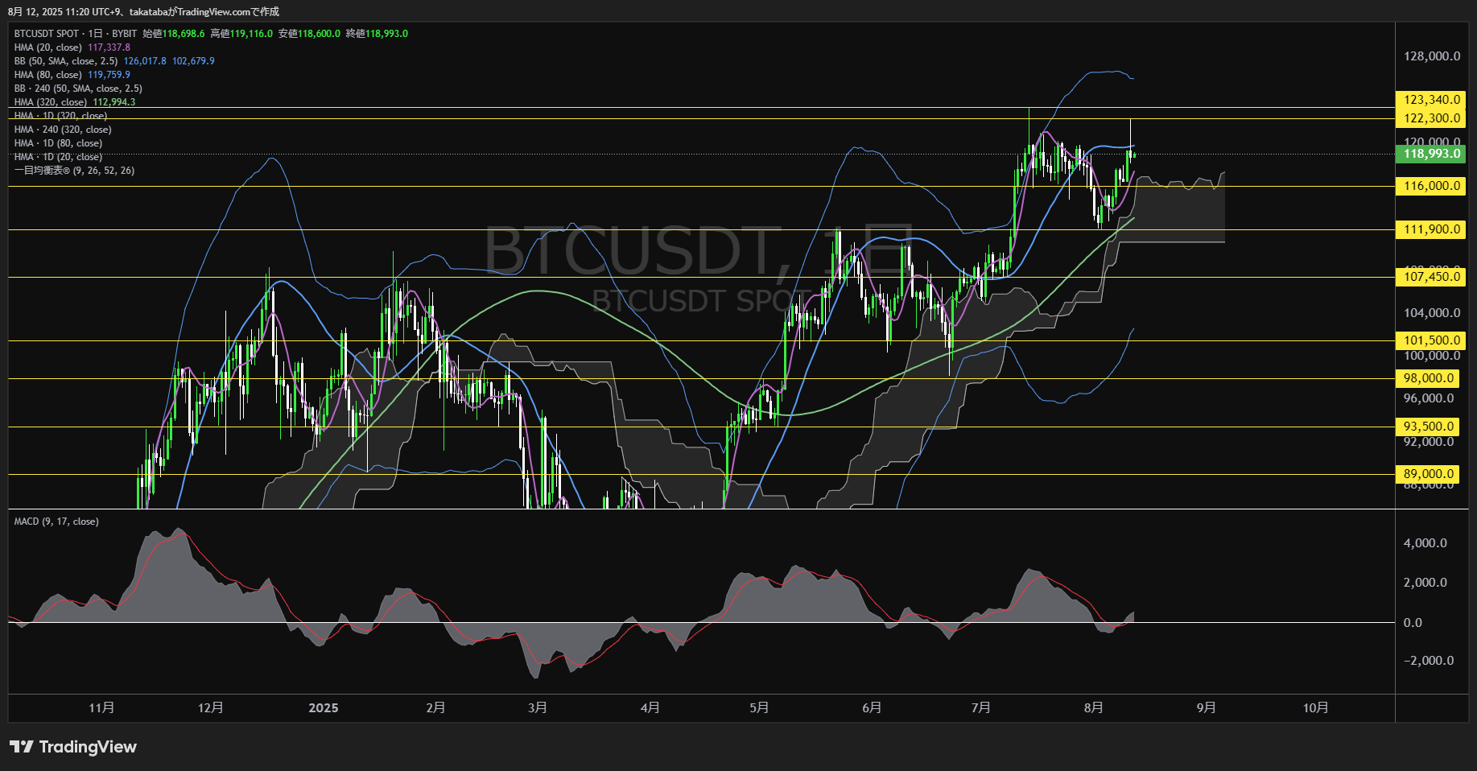
Task: Click the 93,500.0 horizontal line price label
Action: (x=1429, y=427)
